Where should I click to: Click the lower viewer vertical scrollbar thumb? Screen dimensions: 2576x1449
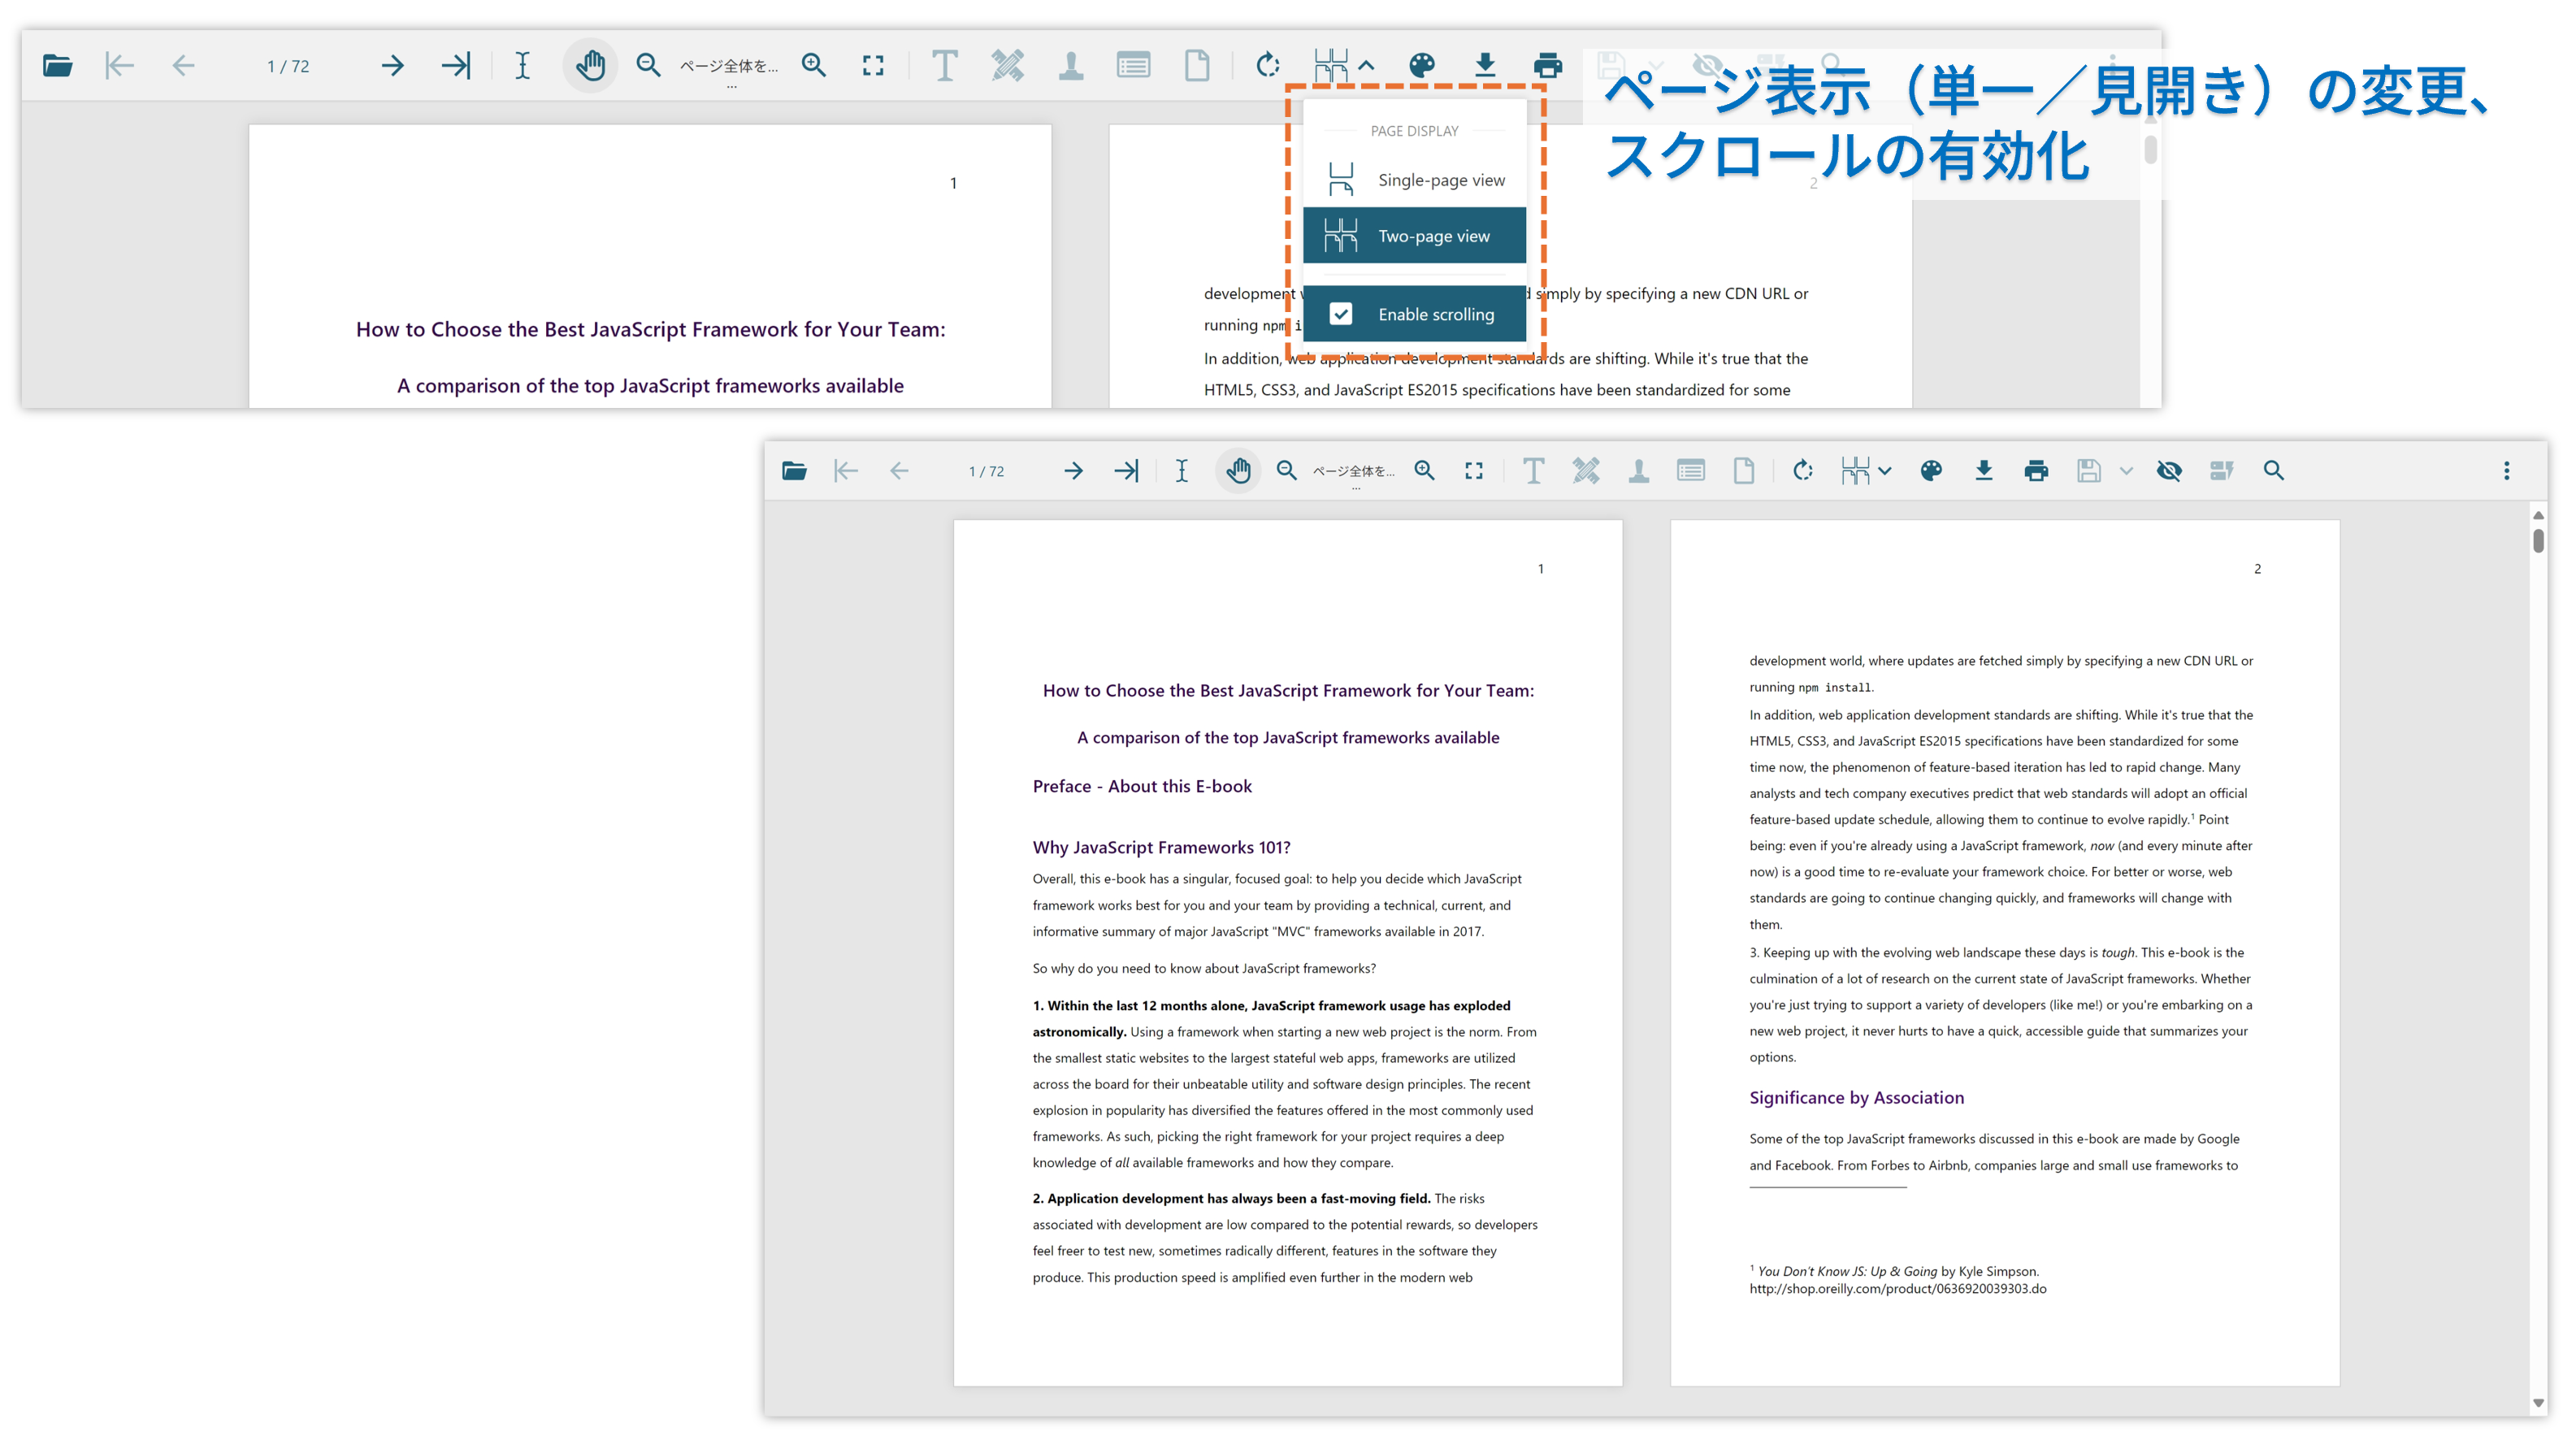(x=2538, y=541)
